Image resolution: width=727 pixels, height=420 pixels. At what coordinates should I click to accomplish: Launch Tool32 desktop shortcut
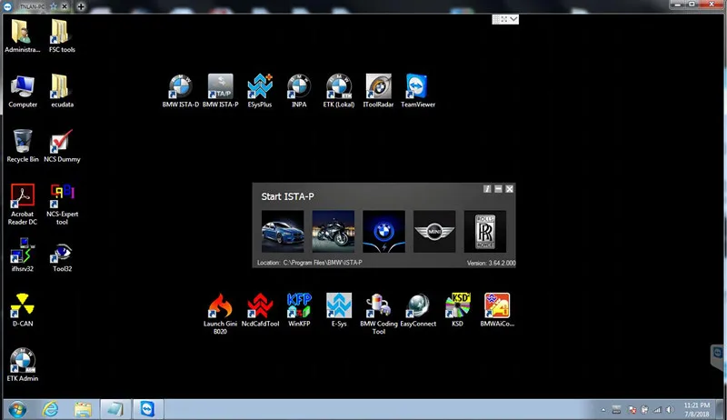[62, 255]
